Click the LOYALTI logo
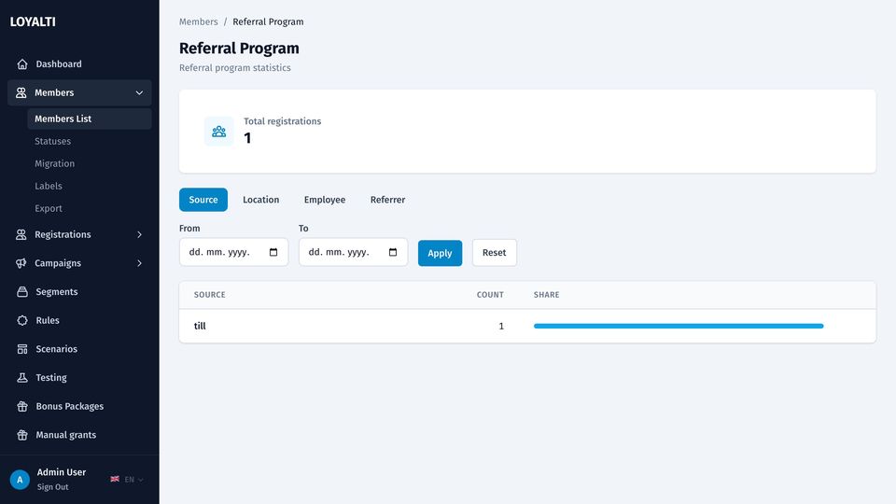 pos(33,21)
